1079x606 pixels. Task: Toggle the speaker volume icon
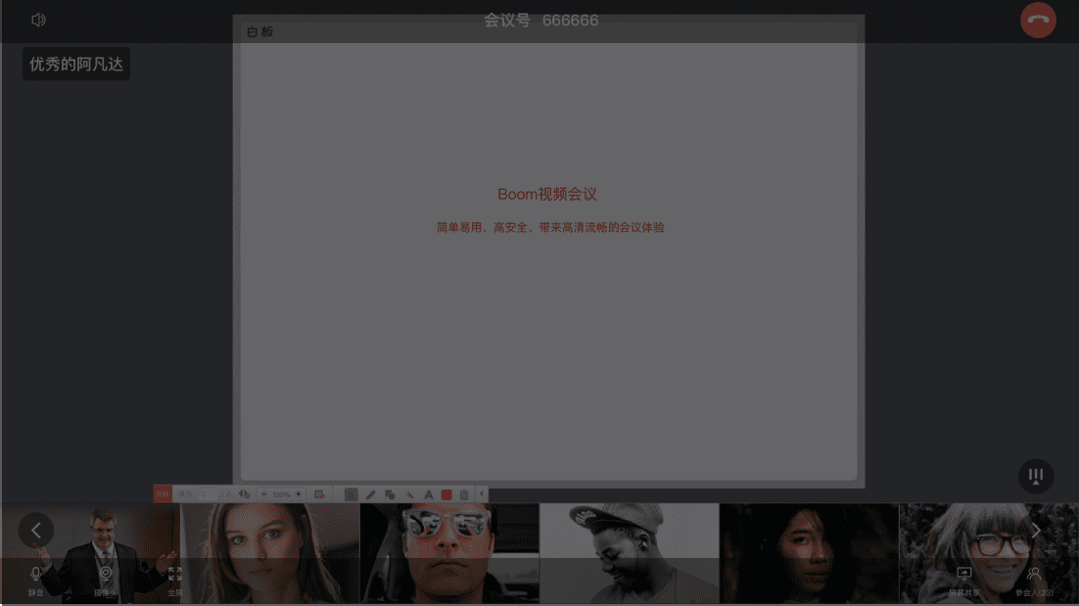pos(38,20)
